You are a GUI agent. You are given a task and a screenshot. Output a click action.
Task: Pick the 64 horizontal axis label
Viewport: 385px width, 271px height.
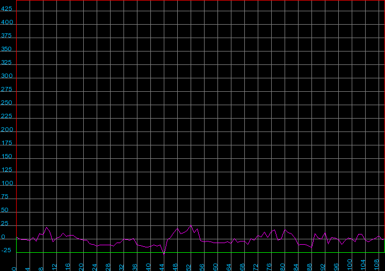point(229,267)
